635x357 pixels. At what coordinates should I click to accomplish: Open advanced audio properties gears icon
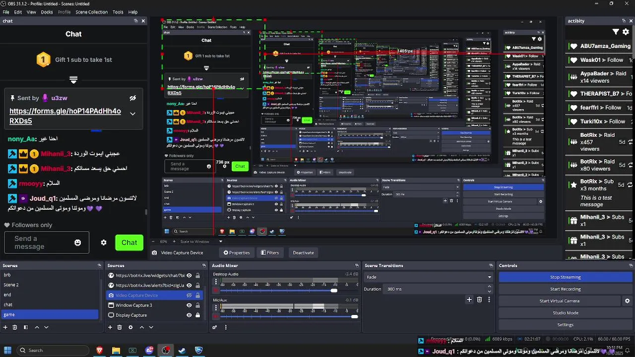click(215, 327)
